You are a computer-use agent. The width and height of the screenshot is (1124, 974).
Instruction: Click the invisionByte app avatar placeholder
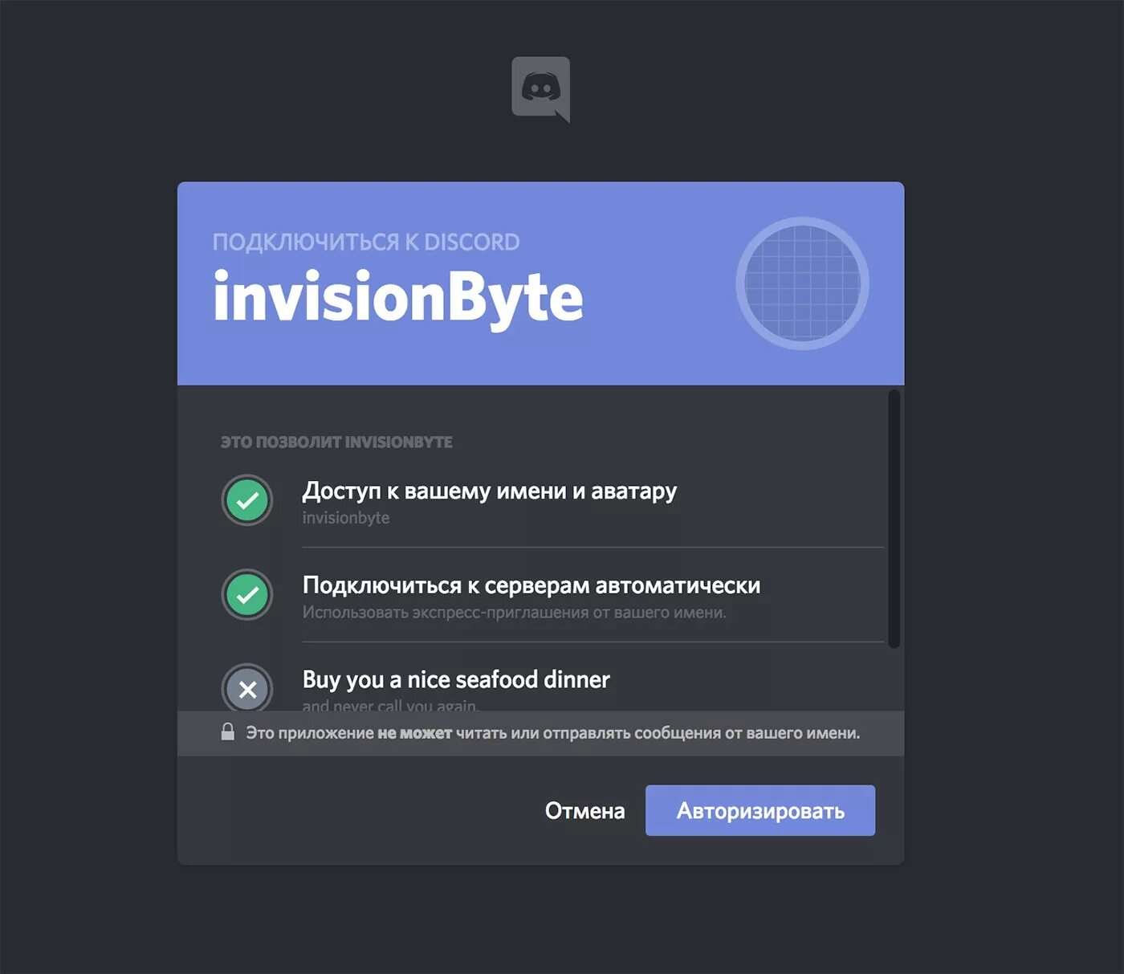(x=802, y=283)
